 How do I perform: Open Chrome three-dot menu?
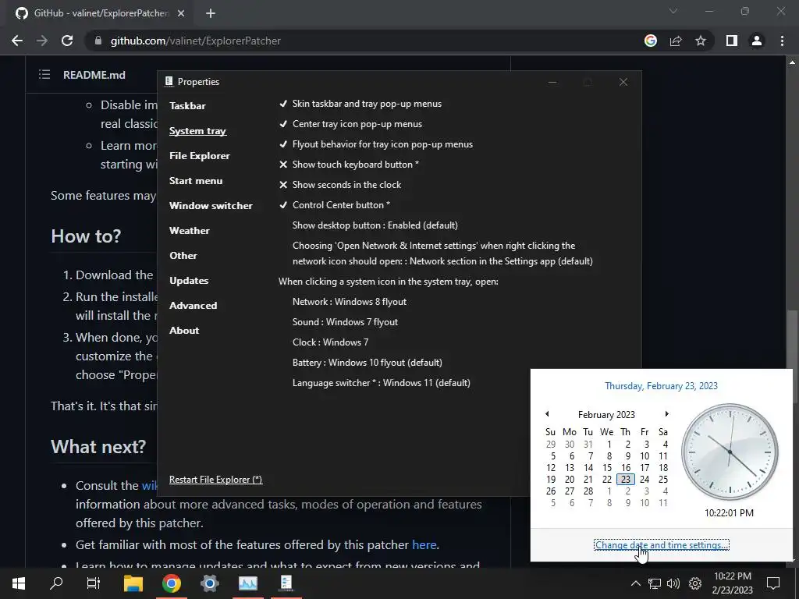point(782,41)
